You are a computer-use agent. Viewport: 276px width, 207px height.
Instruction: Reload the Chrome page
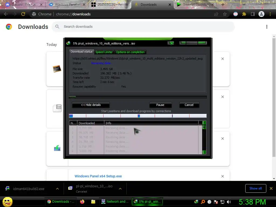(23, 14)
